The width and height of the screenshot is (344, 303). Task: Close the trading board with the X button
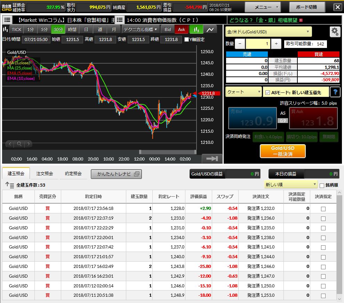(x=338, y=7)
